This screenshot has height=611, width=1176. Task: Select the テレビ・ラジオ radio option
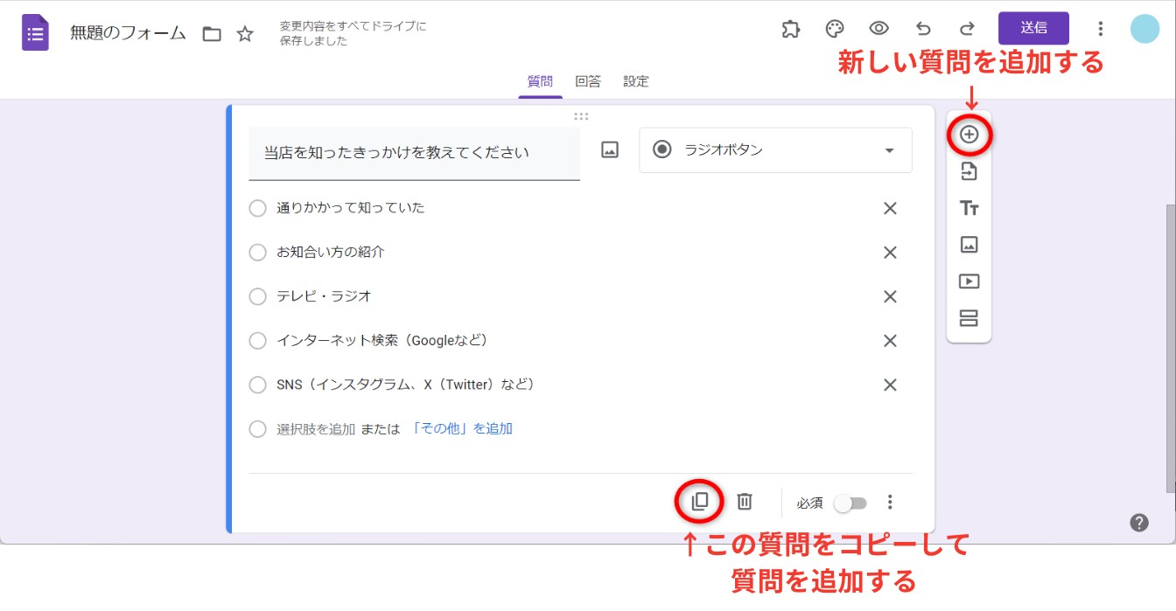point(257,296)
